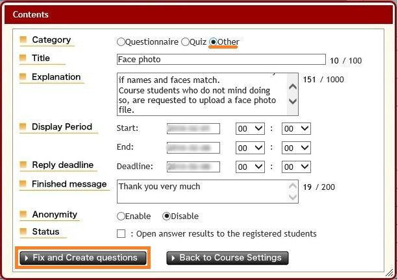Enable anonymity radio option
This screenshot has width=398, height=280.
(121, 216)
